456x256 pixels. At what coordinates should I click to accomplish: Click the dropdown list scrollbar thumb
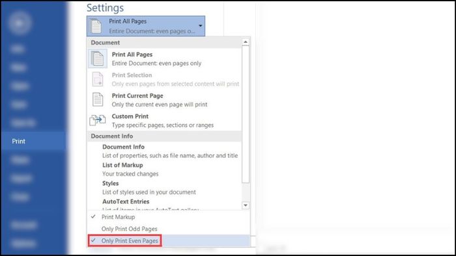(246, 114)
